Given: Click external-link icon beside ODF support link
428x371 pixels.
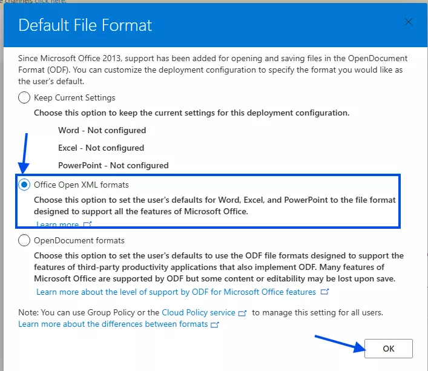Looking at the screenshot, I should tap(324, 292).
